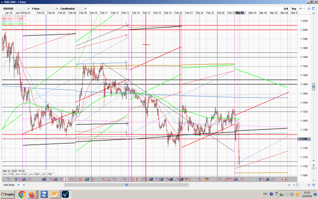Click Canada flag event marker below Mar 06
This screenshot has height=199, width=318.
pos(284,179)
